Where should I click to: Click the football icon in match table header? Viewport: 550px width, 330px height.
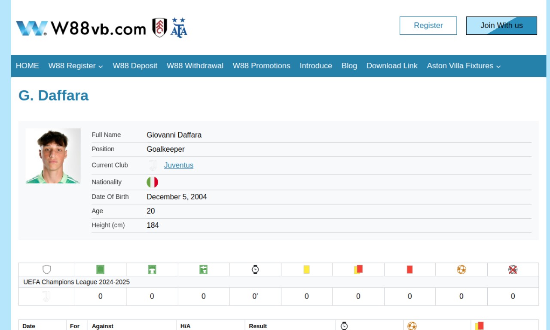(412, 326)
